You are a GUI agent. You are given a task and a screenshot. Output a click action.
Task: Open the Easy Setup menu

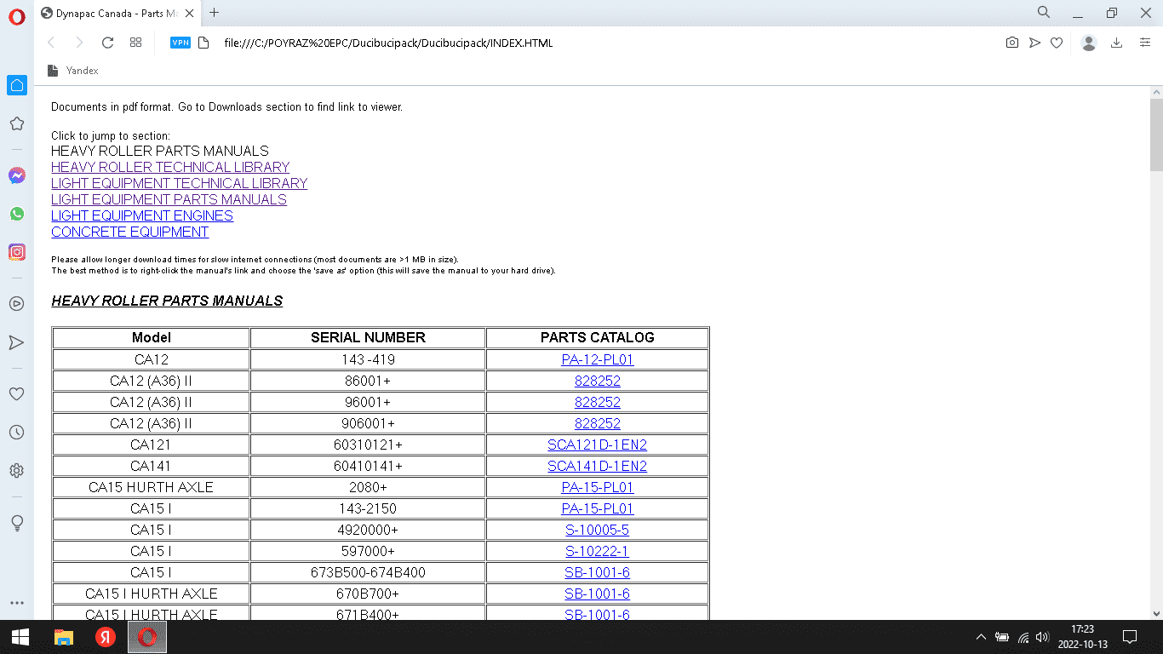click(x=1145, y=43)
